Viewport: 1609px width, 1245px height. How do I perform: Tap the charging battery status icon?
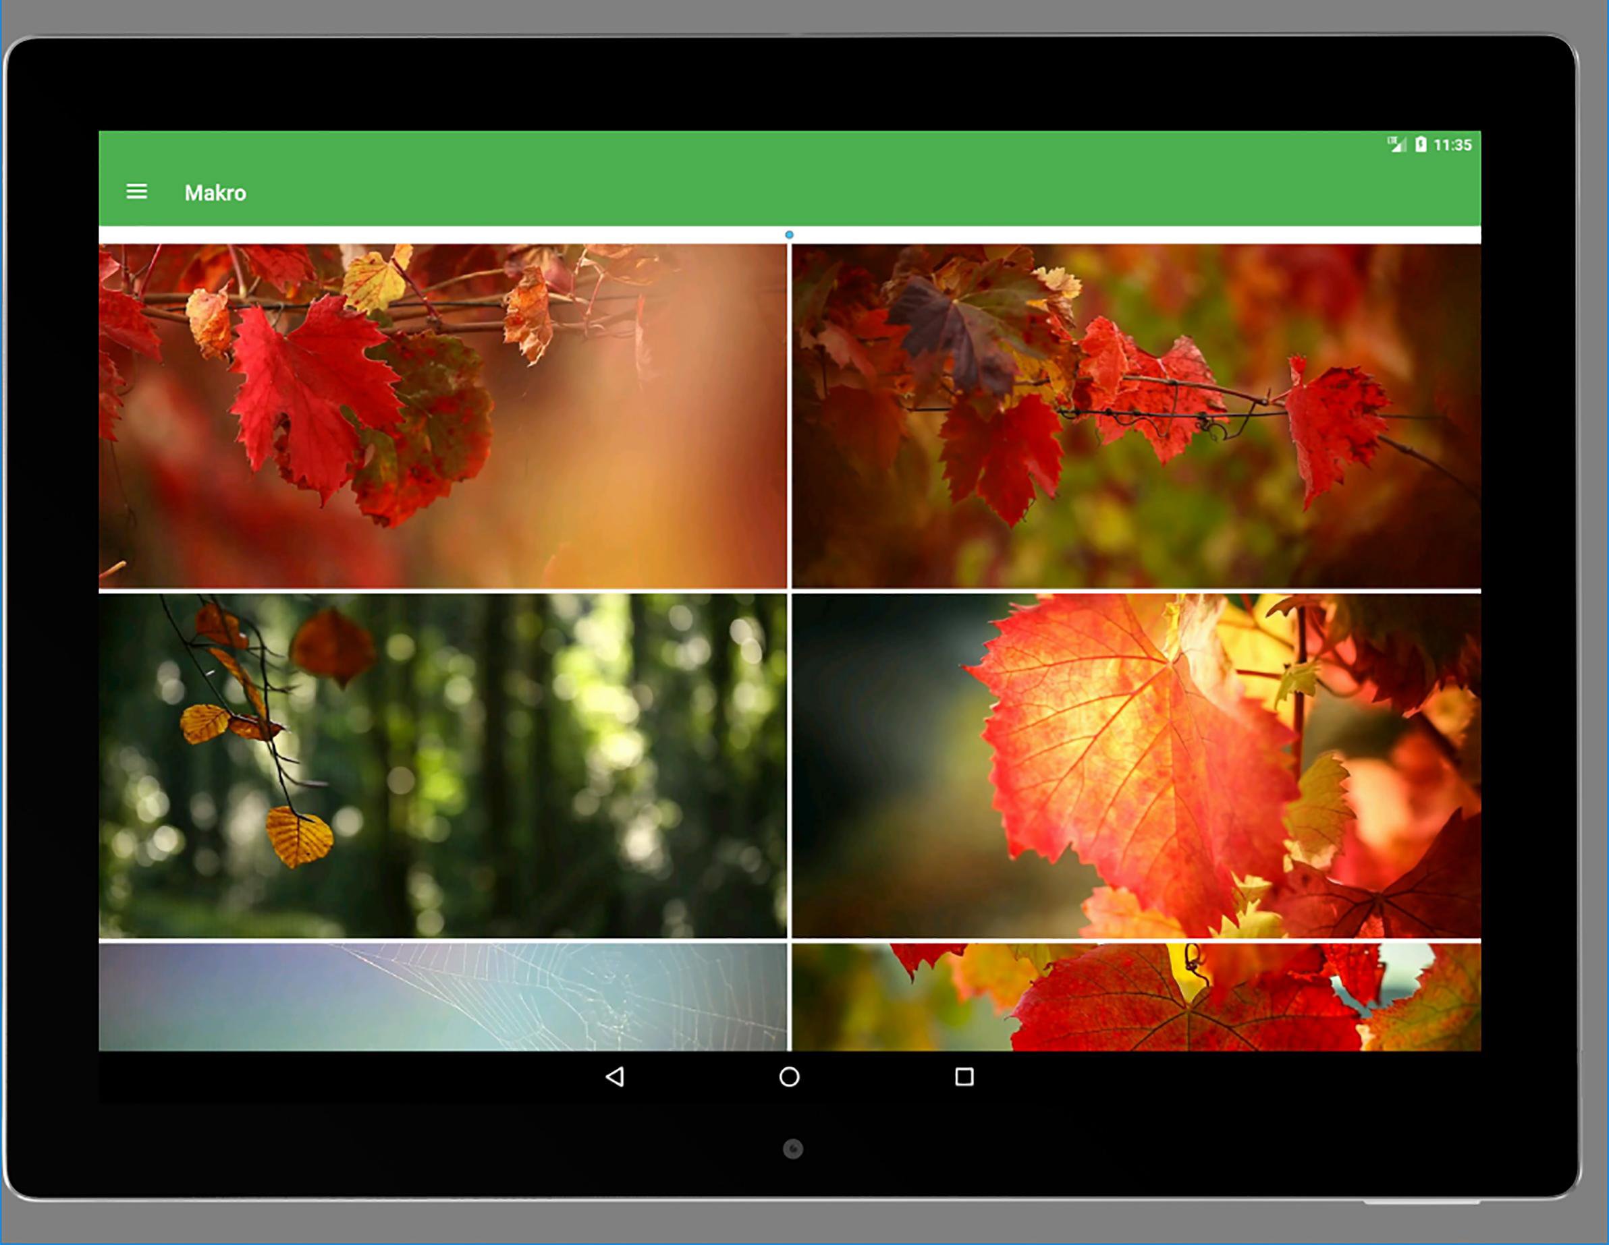pyautogui.click(x=1421, y=144)
